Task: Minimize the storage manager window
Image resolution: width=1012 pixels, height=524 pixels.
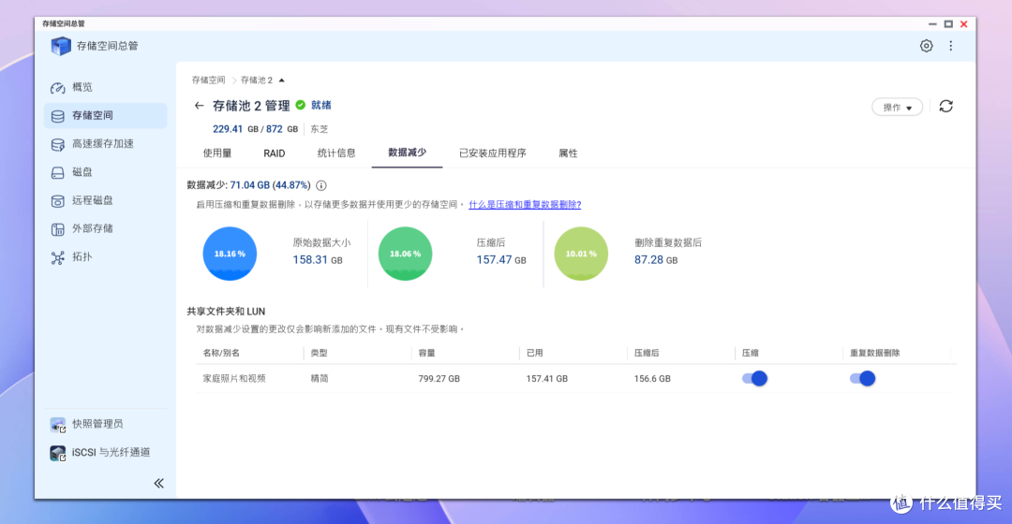Action: (932, 23)
